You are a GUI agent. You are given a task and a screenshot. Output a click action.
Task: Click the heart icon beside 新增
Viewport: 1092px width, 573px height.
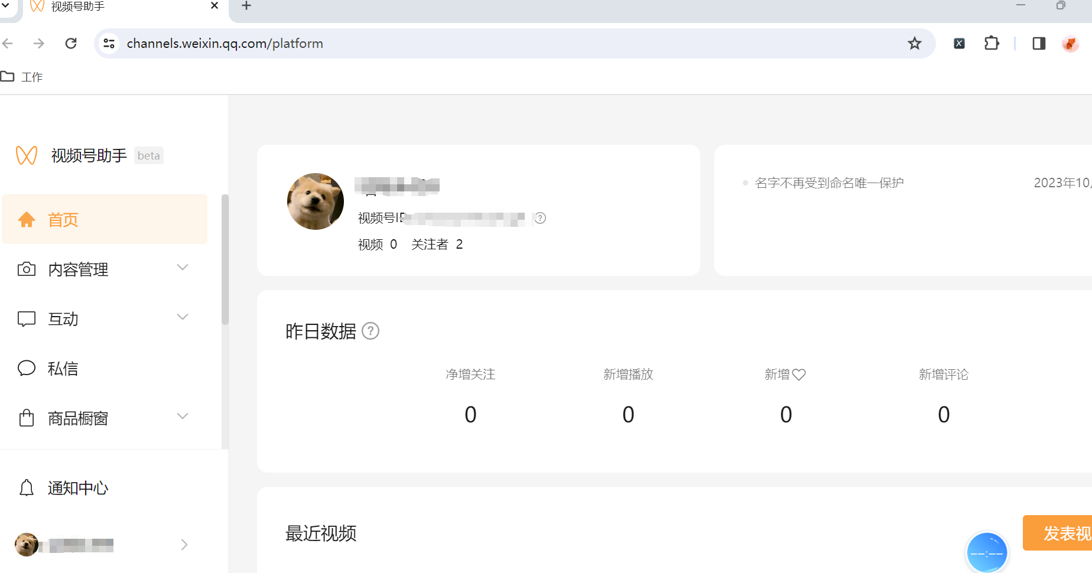(x=799, y=375)
